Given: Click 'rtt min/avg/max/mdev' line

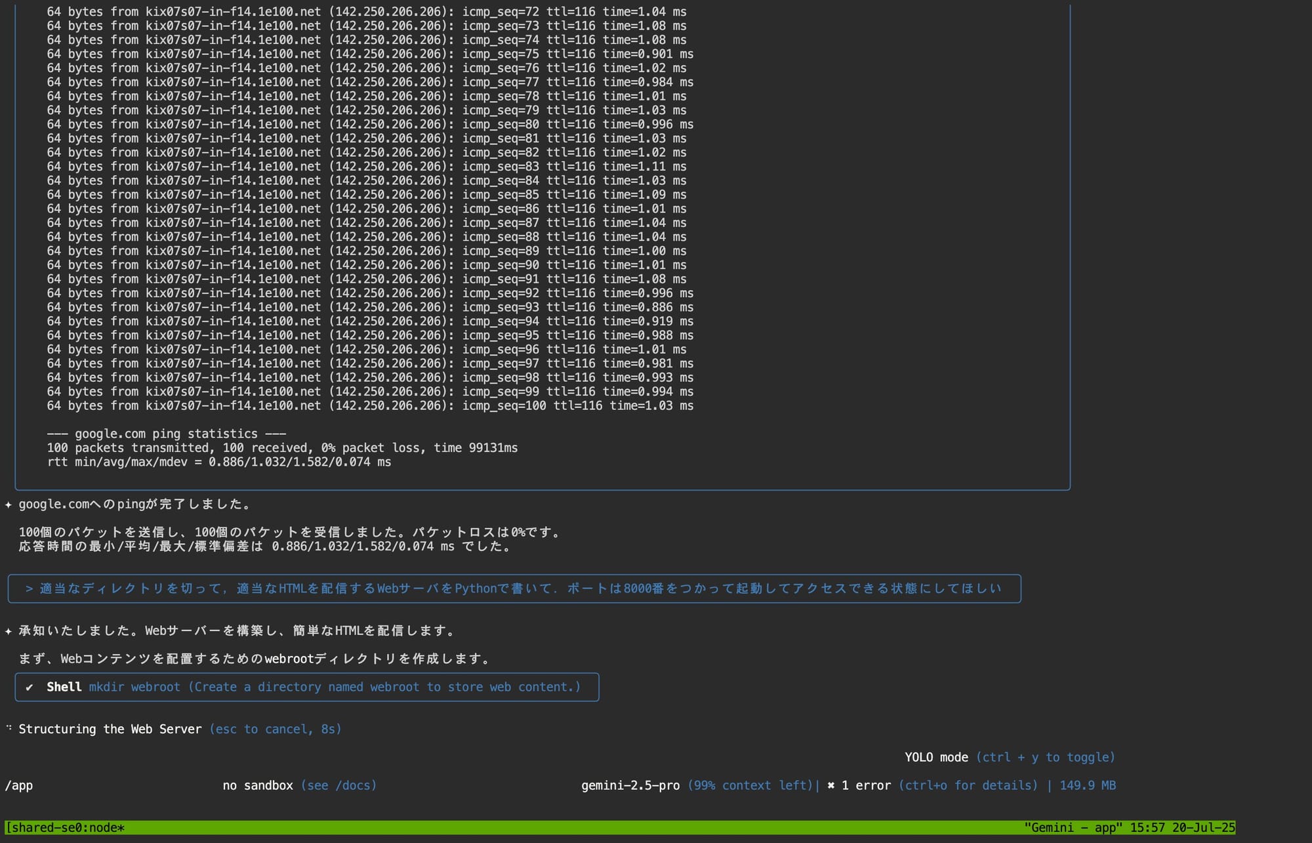Looking at the screenshot, I should pos(219,462).
